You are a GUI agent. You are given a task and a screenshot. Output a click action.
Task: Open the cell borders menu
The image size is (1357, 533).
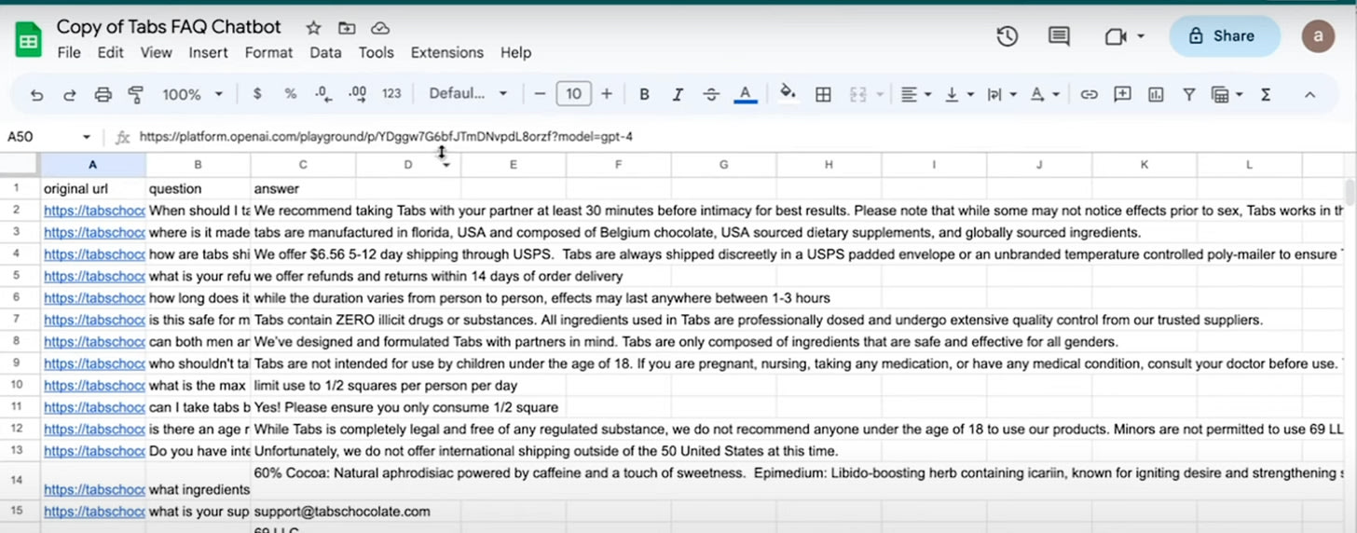point(823,94)
